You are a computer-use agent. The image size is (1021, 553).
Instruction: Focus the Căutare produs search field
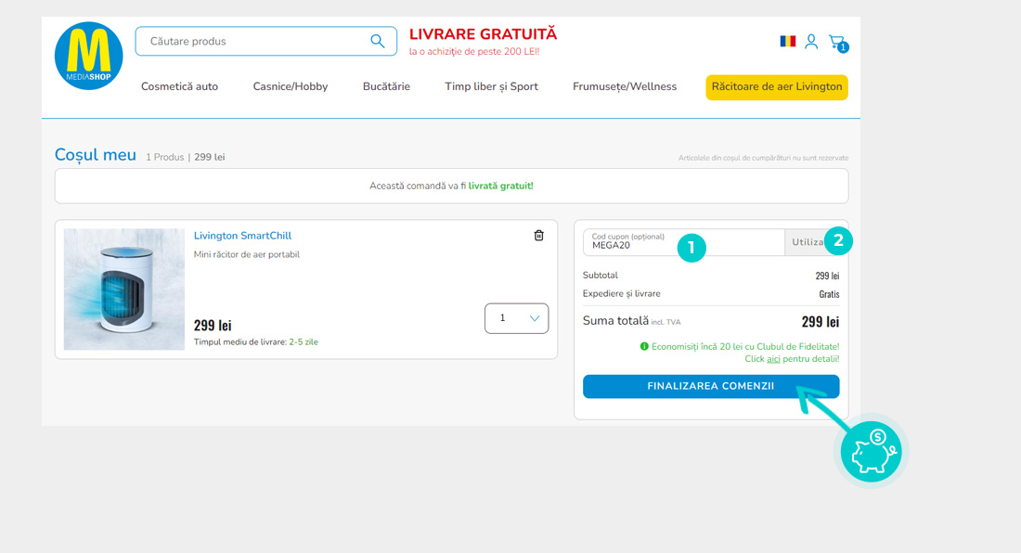pos(265,41)
